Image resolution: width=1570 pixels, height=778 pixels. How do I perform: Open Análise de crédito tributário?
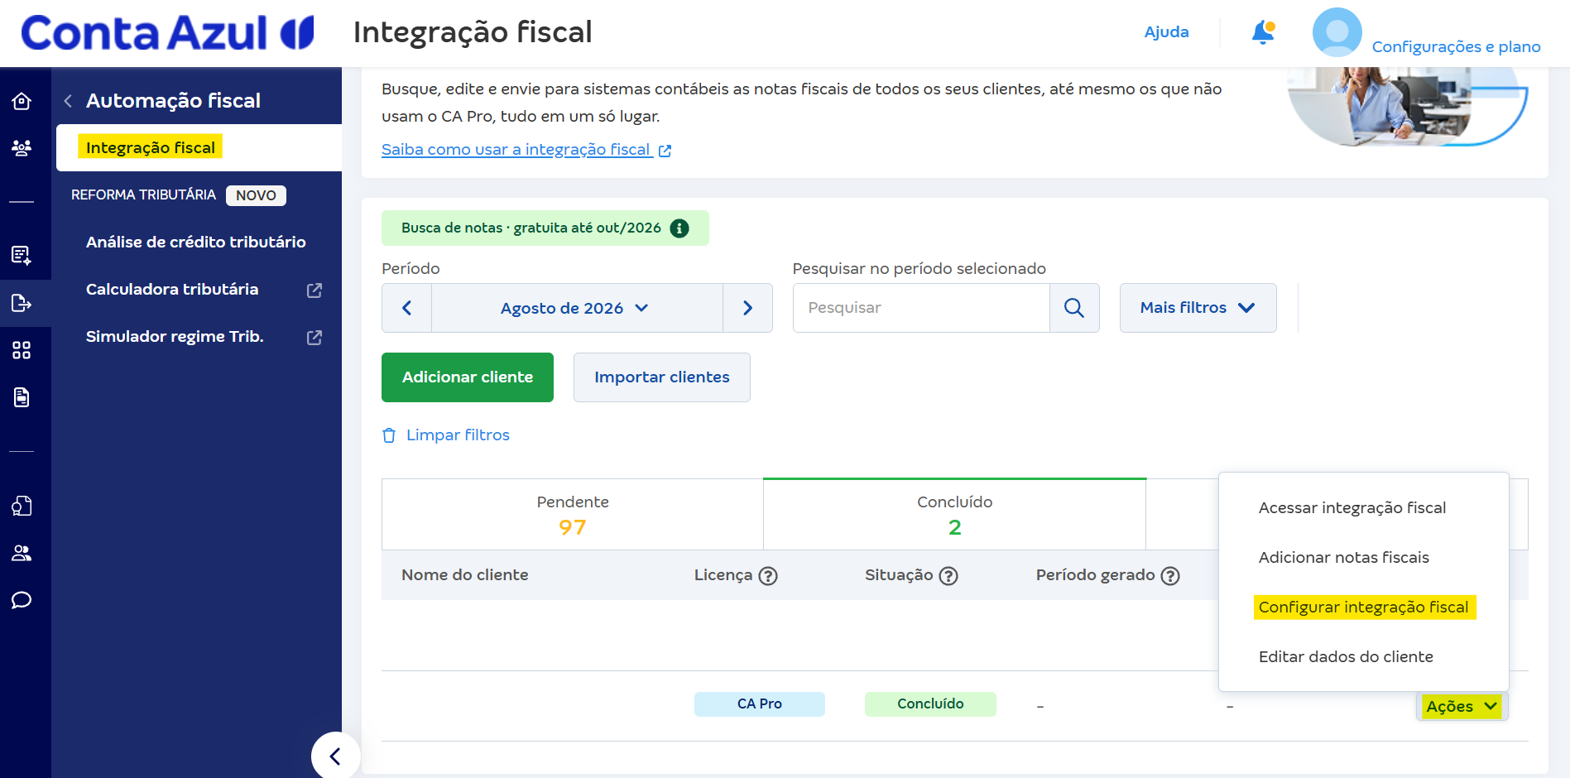[196, 243]
